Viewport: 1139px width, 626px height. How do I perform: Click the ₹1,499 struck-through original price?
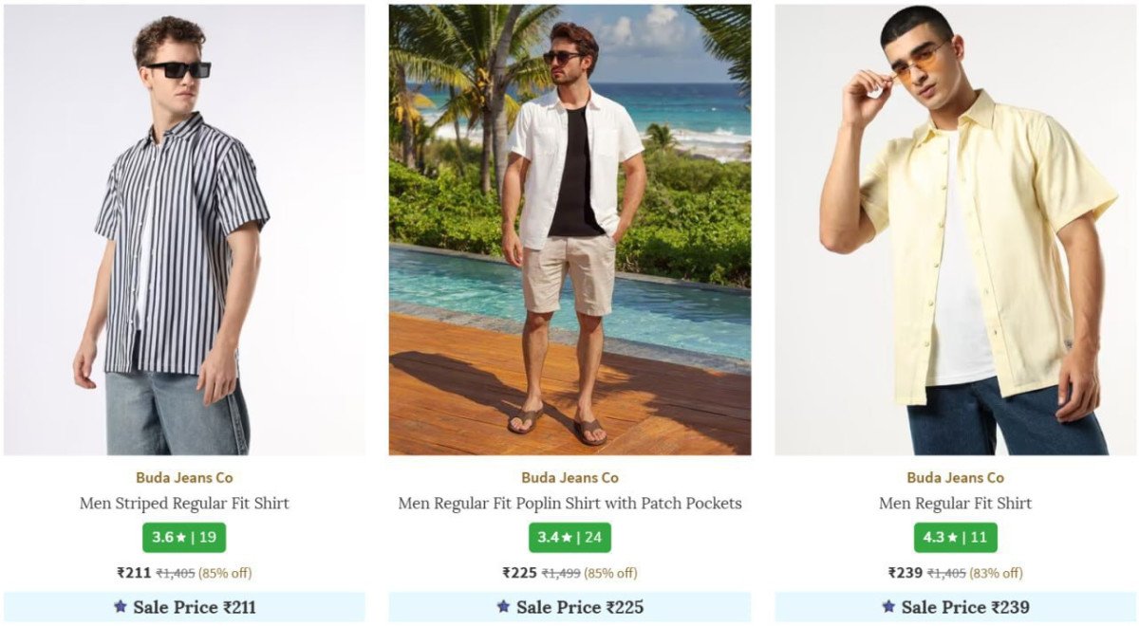coord(560,573)
